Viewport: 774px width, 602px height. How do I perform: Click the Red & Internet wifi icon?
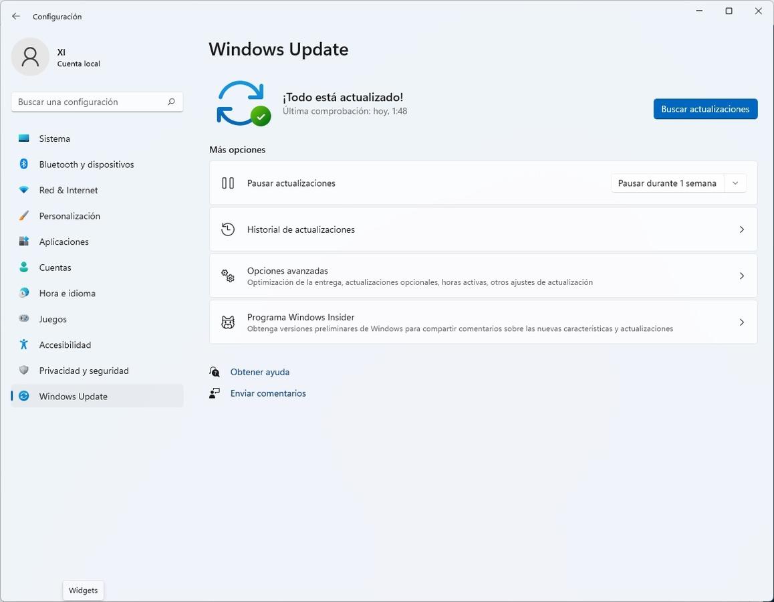[x=24, y=190]
